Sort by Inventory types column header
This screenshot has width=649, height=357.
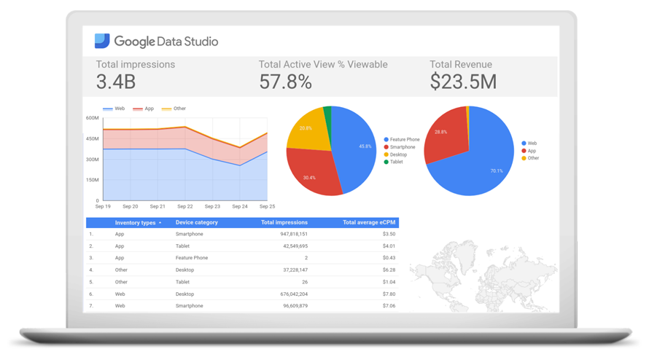click(136, 222)
